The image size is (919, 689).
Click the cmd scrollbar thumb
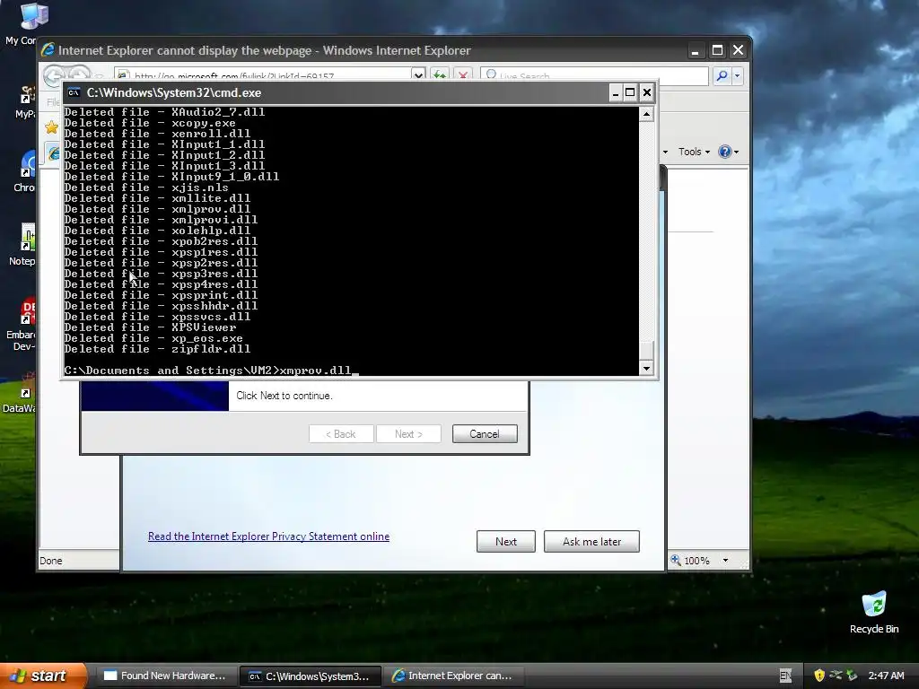coord(646,351)
